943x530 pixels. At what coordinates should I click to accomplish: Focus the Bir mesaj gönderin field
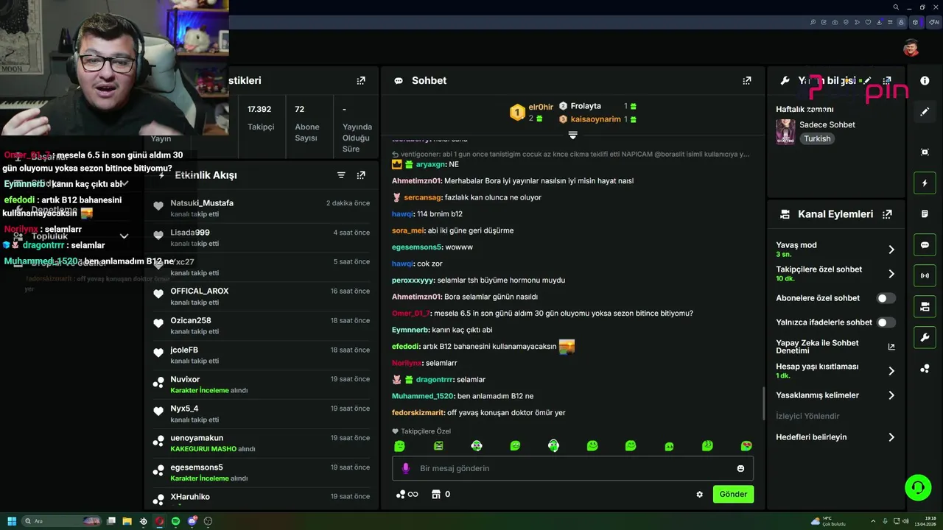tap(572, 468)
